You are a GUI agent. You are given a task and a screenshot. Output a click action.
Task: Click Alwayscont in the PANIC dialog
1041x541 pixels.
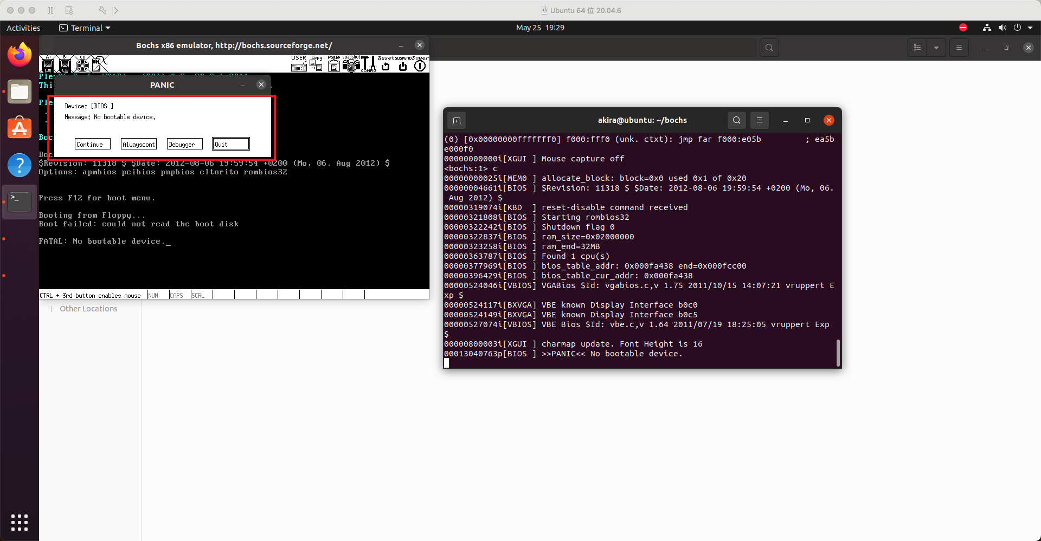tap(139, 144)
